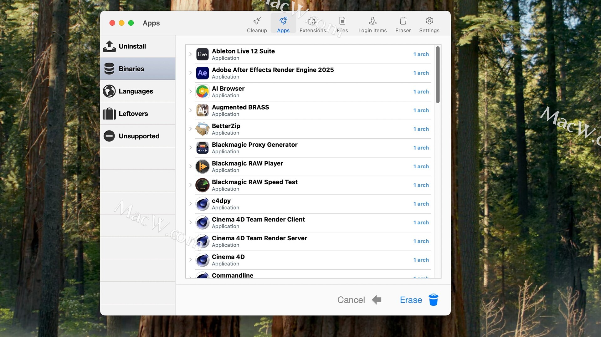
Task: Click the app list vertical scrollbar
Action: pos(438,74)
